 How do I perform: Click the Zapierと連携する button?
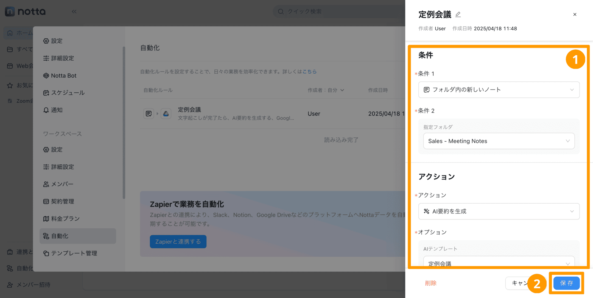pos(178,241)
